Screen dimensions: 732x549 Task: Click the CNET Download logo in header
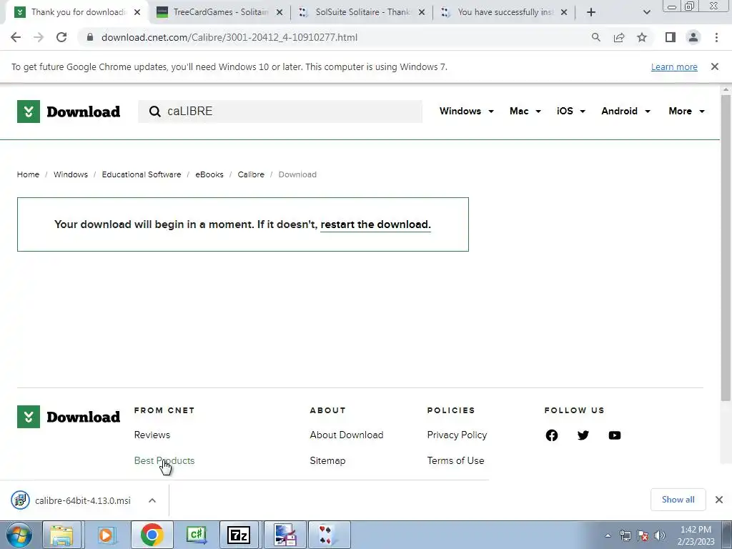(x=69, y=112)
